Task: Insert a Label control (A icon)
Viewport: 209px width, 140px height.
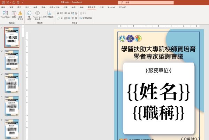Action: (x=58, y=13)
